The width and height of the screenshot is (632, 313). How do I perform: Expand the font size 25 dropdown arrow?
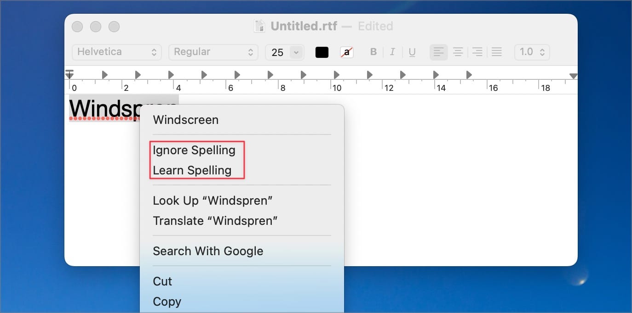pos(296,52)
